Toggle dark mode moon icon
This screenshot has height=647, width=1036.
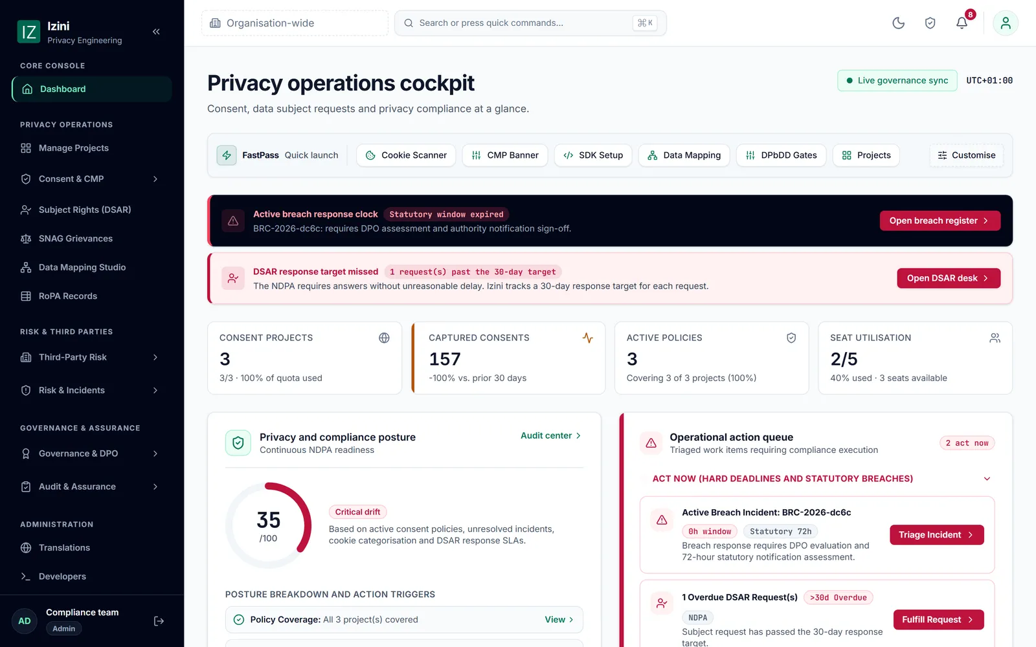pos(898,23)
